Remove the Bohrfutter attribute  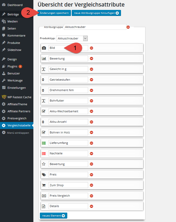pyautogui.click(x=92, y=101)
